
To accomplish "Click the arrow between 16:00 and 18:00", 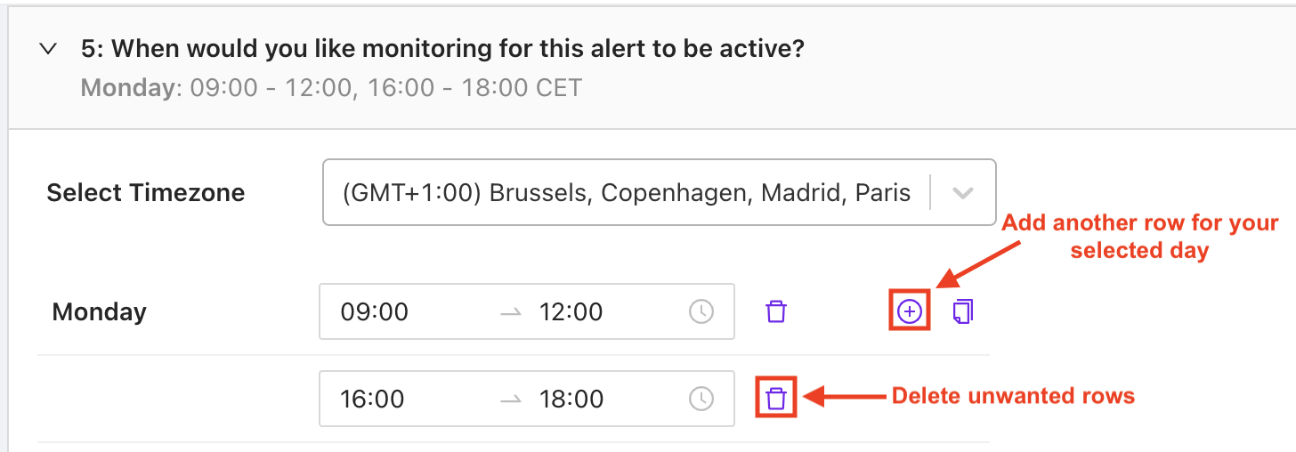I will [x=510, y=399].
